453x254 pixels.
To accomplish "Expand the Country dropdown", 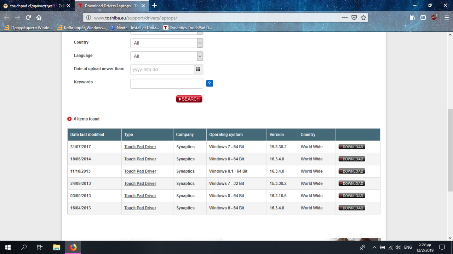I will (x=166, y=43).
